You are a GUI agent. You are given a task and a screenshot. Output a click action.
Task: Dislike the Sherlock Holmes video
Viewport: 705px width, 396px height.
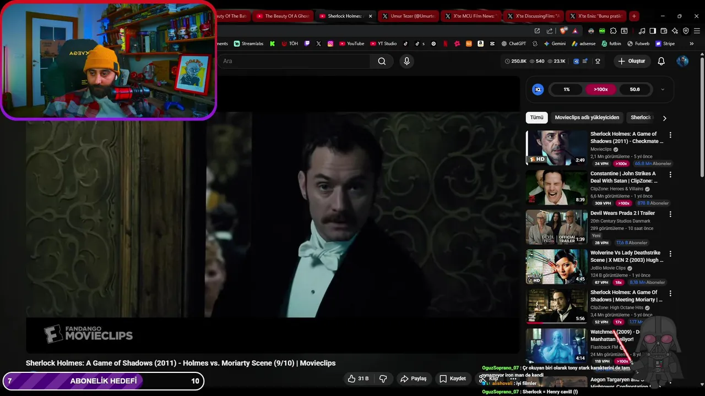pyautogui.click(x=383, y=378)
